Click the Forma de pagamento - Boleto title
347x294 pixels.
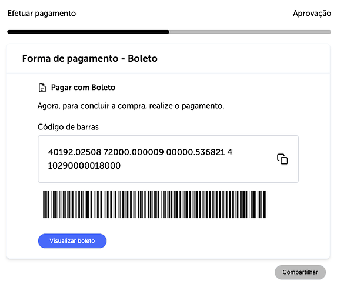[x=89, y=59]
